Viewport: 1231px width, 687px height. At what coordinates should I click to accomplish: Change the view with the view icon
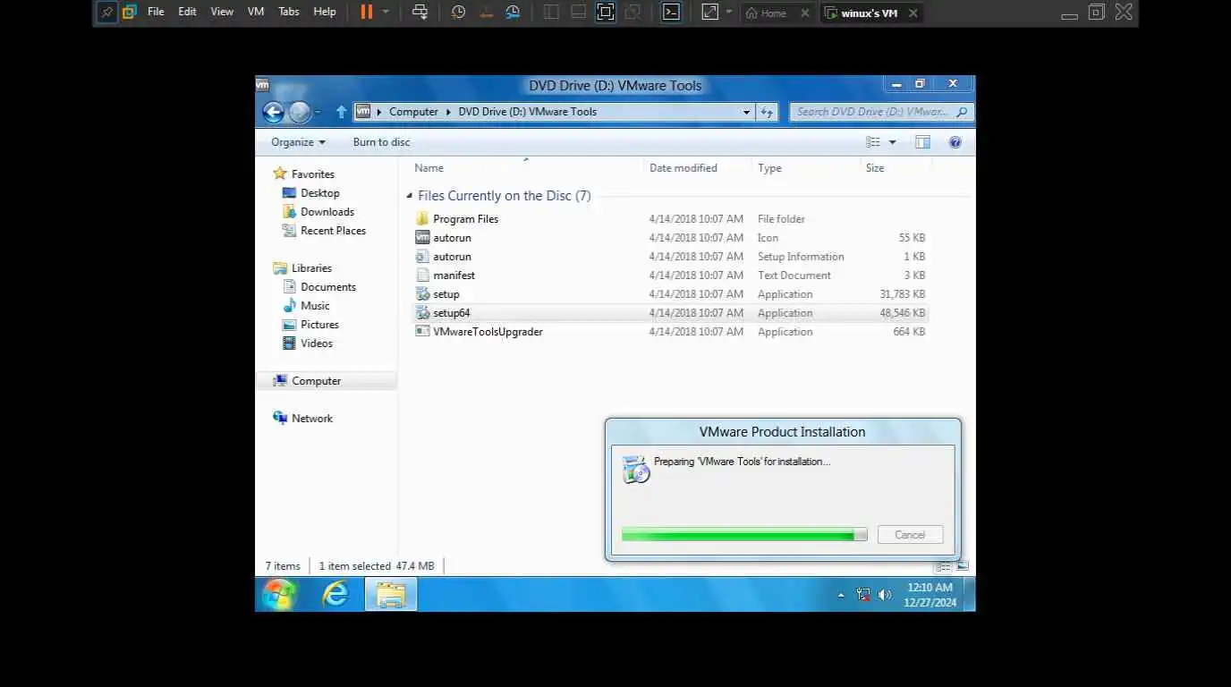tap(873, 142)
